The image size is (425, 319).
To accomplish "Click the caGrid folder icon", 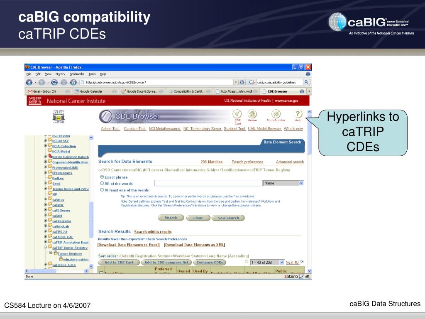I will tap(50, 215).
